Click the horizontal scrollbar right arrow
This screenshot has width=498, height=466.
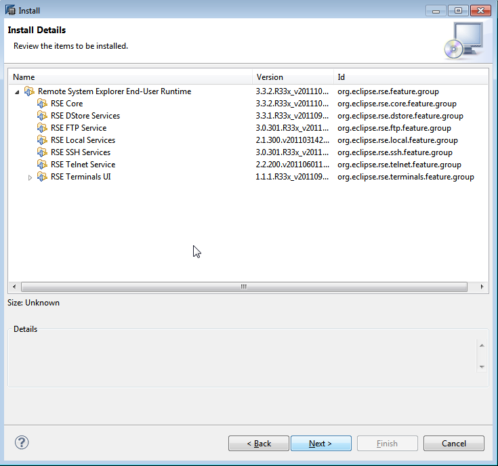point(482,287)
